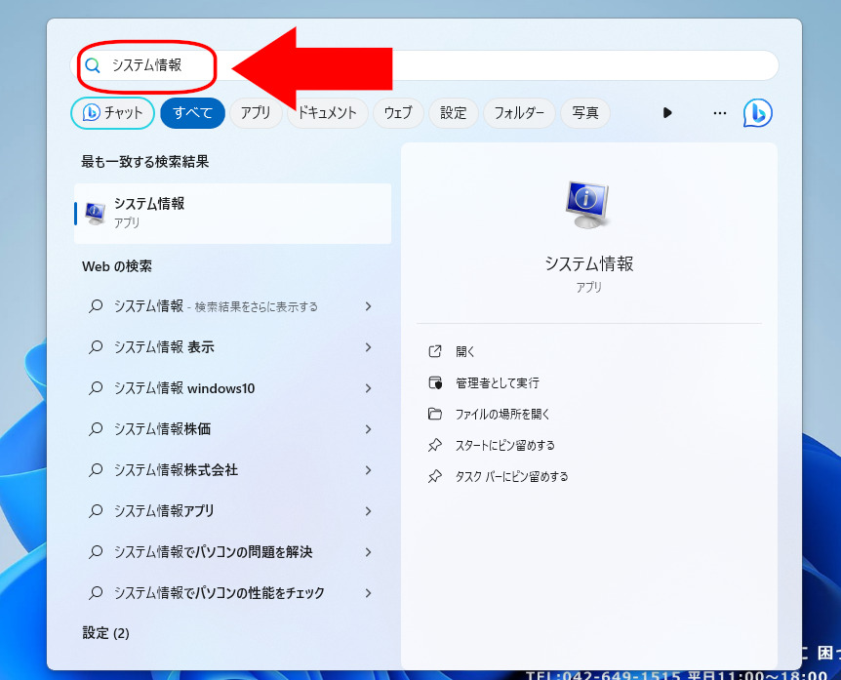
Task: Expand chevron for システム情報株価 suggestion
Action: click(368, 429)
